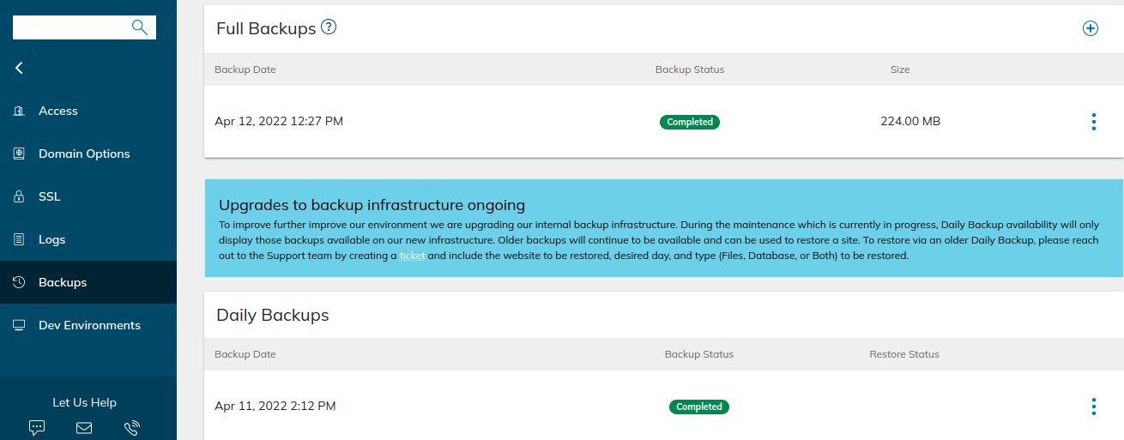
Task: Click the Full Backups Backup Date header
Action: (245, 69)
